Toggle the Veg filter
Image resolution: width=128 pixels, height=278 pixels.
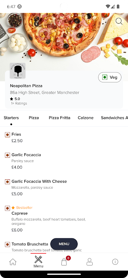tap(110, 77)
